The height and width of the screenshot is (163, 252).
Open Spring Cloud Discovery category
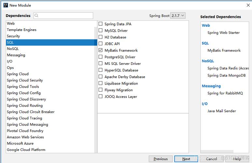coord(50,99)
